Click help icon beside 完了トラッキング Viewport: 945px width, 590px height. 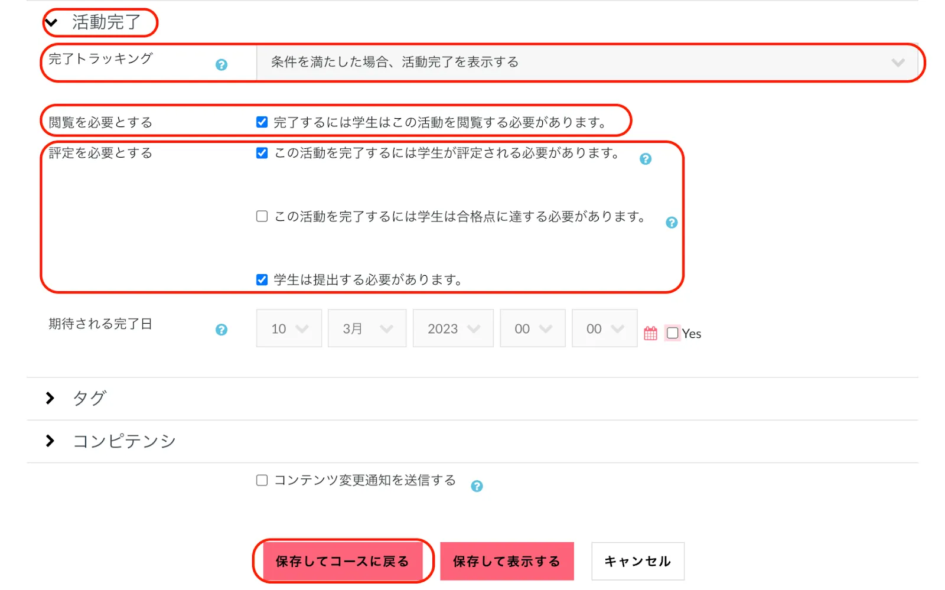(x=221, y=65)
